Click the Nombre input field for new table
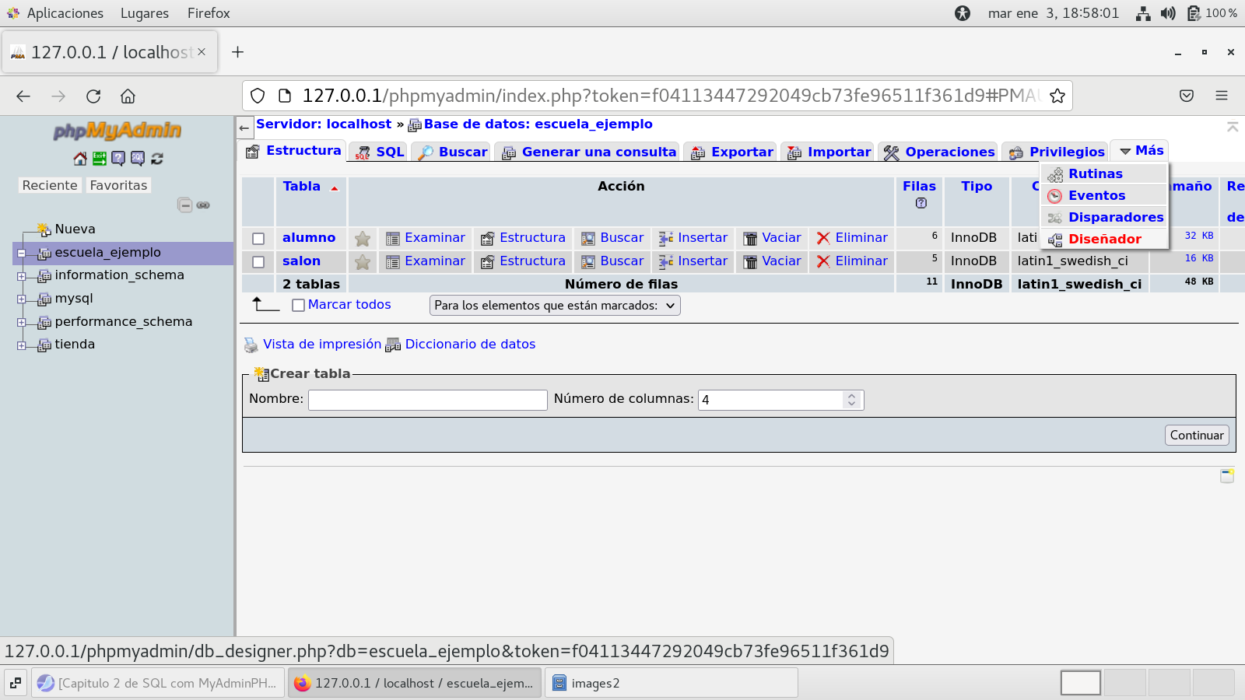The image size is (1245, 700). point(428,400)
